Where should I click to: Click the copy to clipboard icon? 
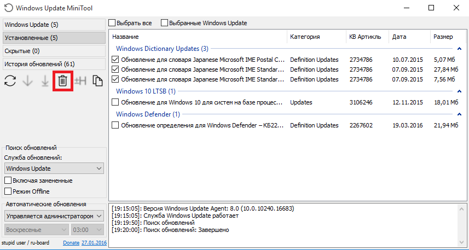point(97,81)
